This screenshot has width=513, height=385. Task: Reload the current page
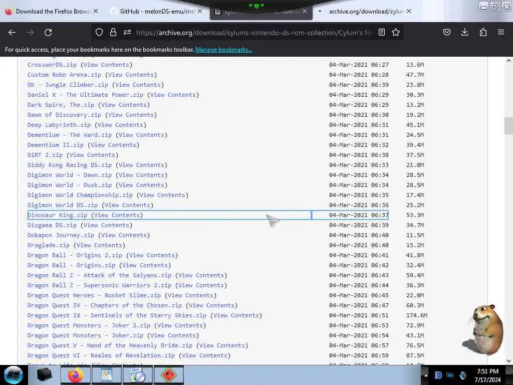coord(48,33)
